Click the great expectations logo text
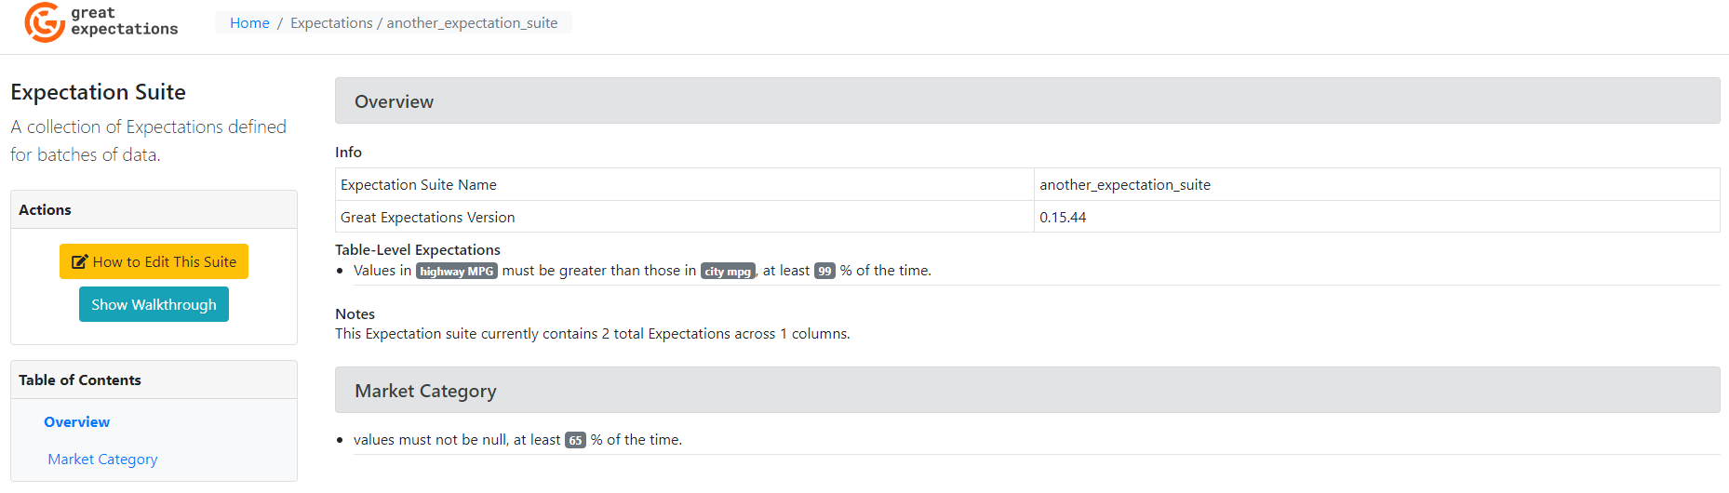This screenshot has height=493, width=1729. click(x=124, y=21)
